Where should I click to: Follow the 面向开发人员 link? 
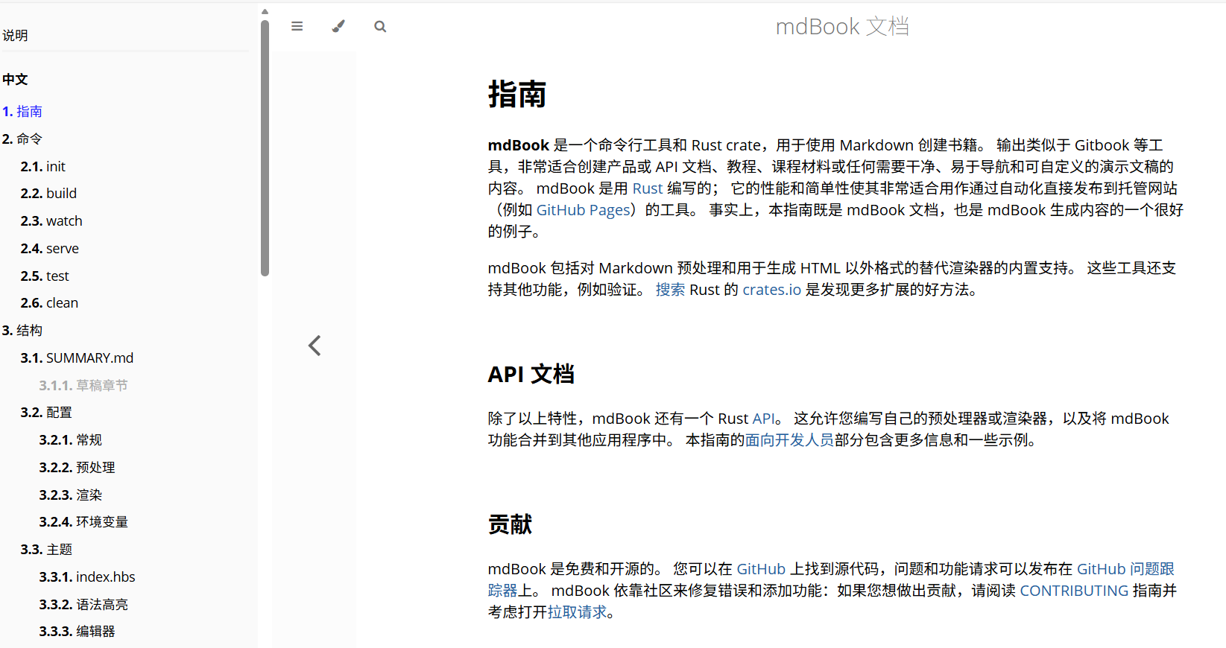tap(790, 440)
